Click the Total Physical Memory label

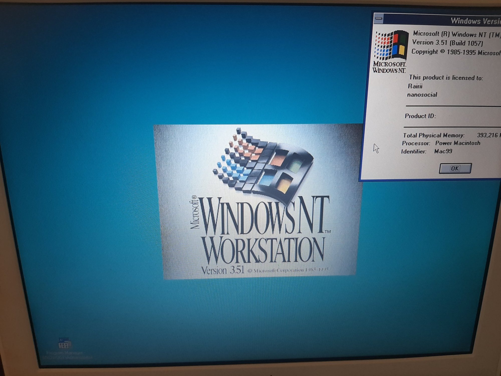(434, 135)
